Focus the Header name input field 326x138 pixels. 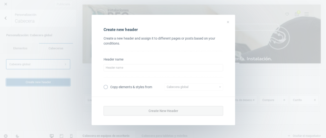point(163,68)
